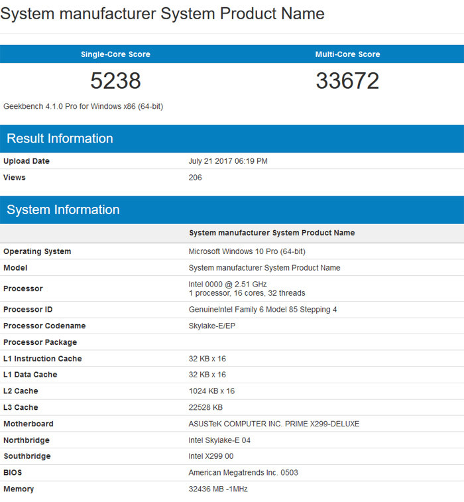The width and height of the screenshot is (464, 502).
Task: Click the Single-Core Score header
Action: (115, 54)
